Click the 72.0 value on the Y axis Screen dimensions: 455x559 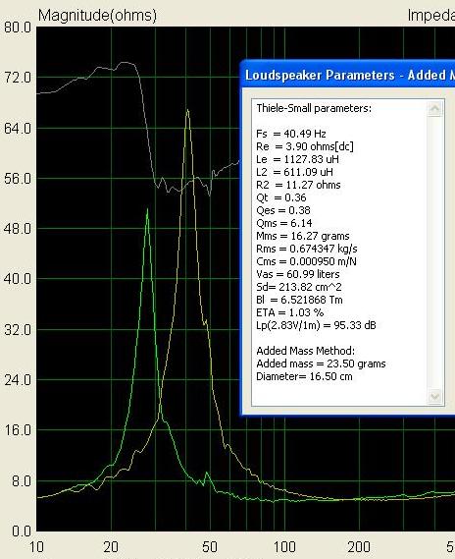pyautogui.click(x=18, y=78)
